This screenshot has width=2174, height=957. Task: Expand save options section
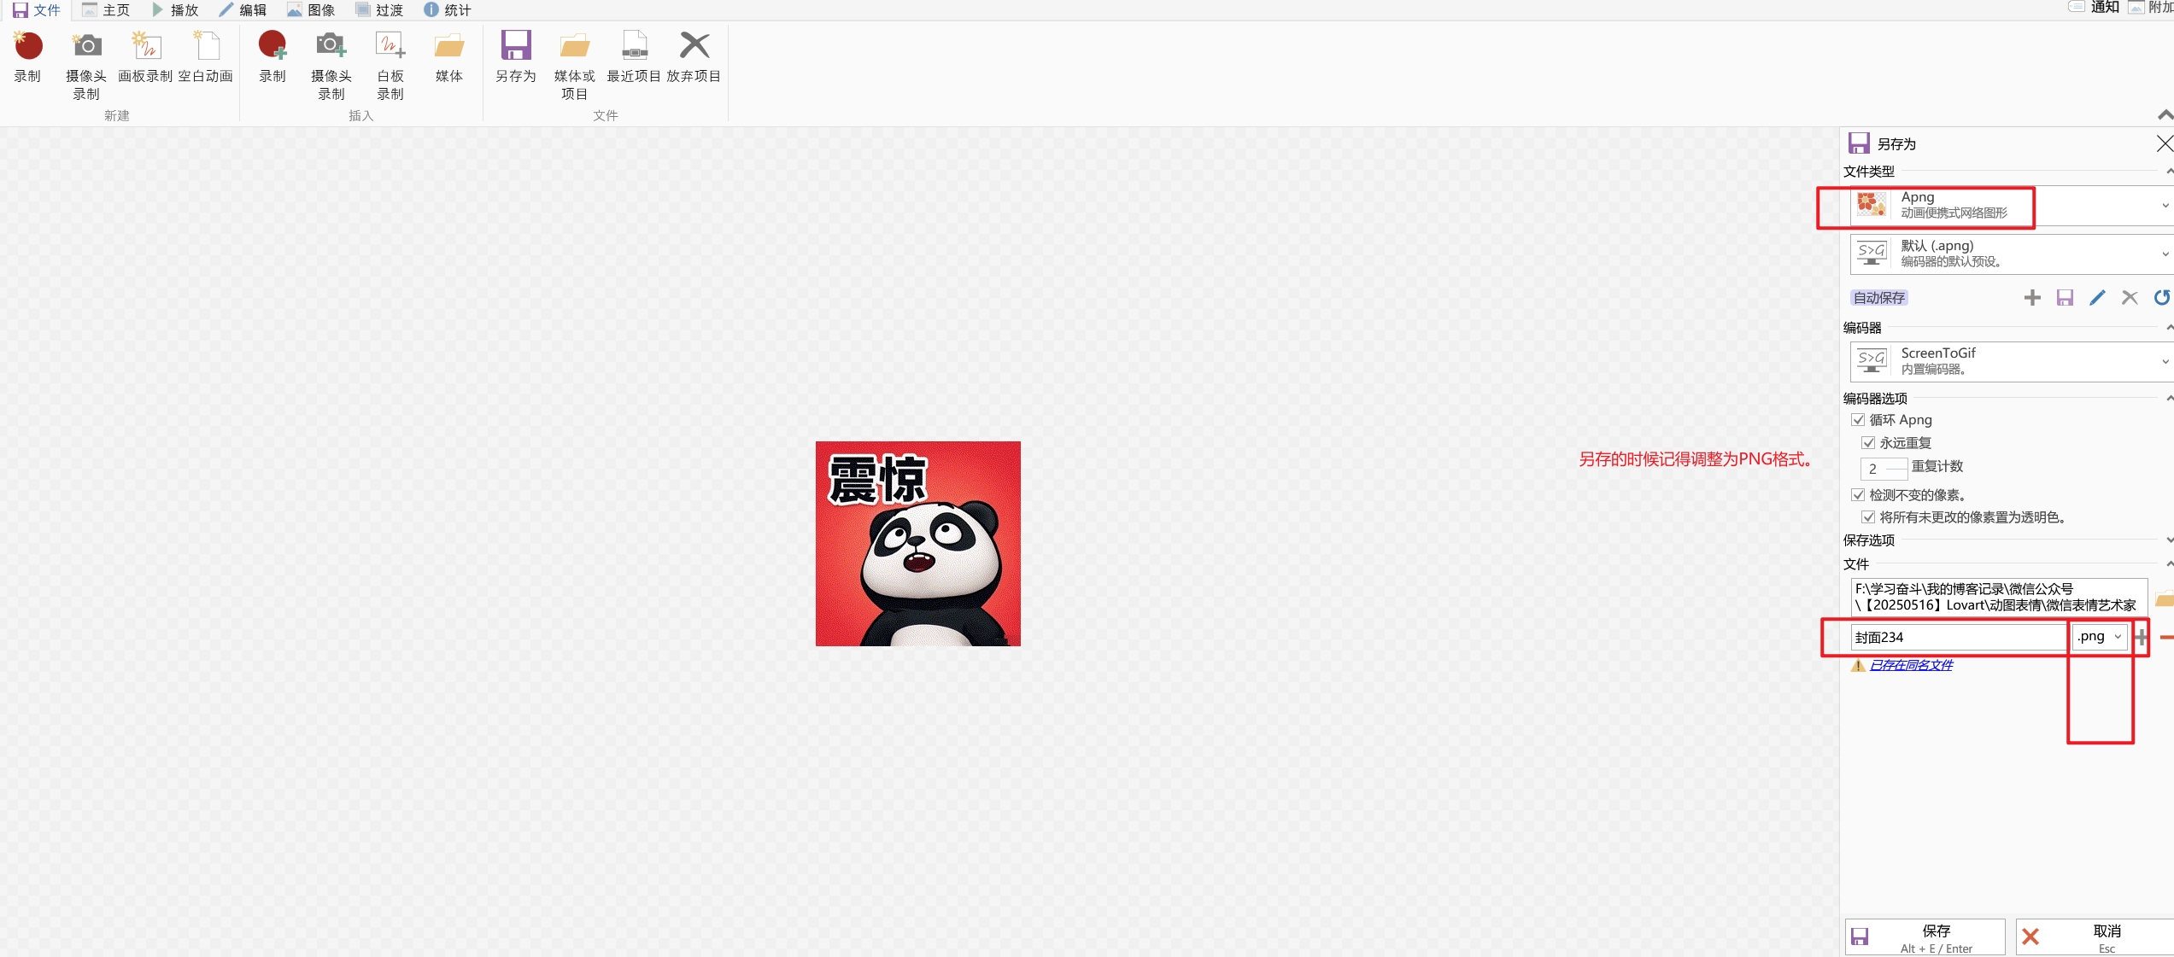[2169, 540]
